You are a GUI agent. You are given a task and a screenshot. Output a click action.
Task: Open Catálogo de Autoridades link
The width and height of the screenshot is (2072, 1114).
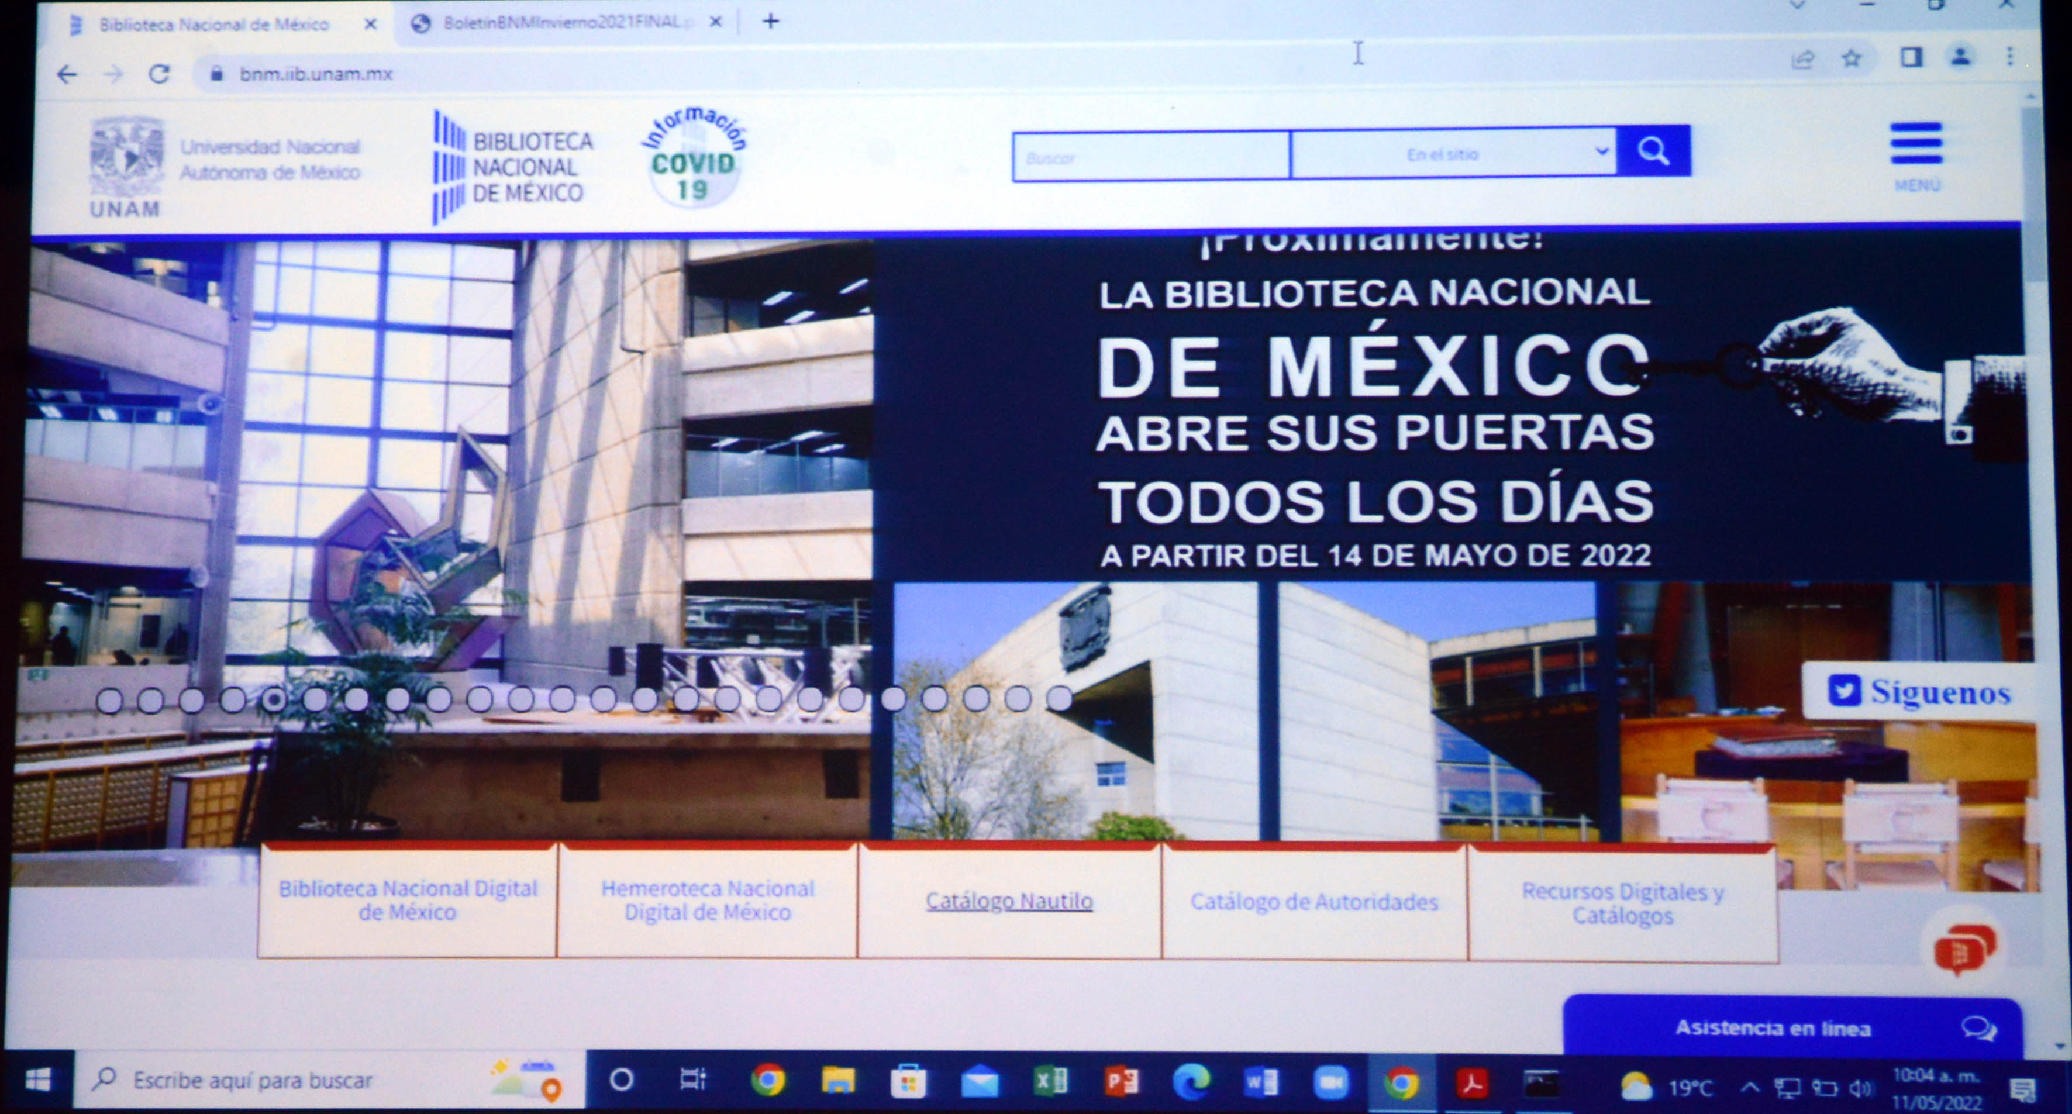[1314, 902]
